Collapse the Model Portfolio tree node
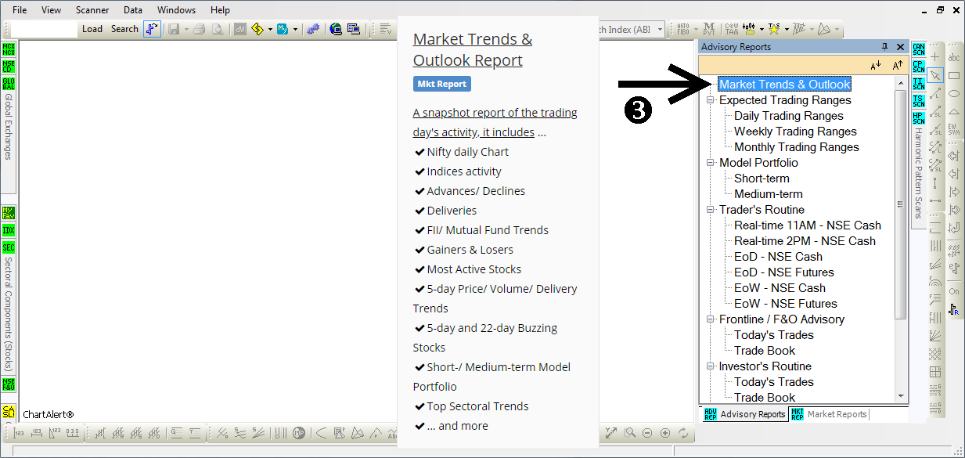 tap(710, 163)
